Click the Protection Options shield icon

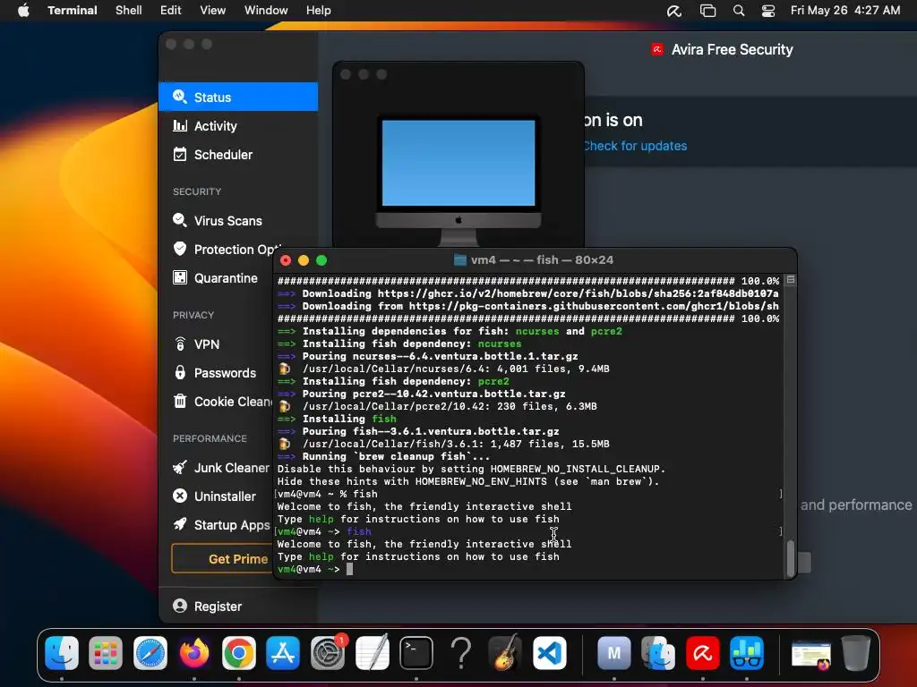point(179,249)
